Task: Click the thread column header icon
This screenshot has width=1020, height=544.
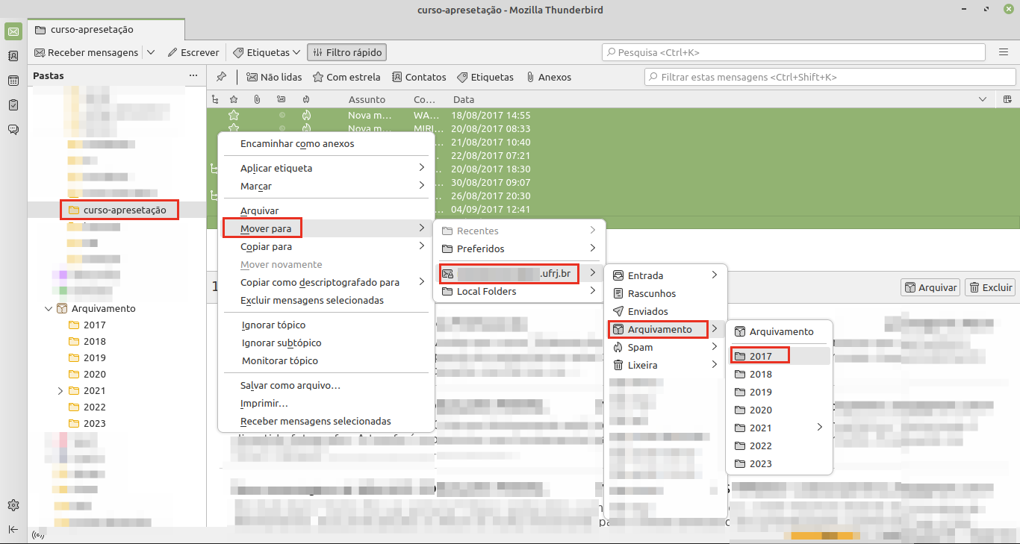Action: pos(215,99)
